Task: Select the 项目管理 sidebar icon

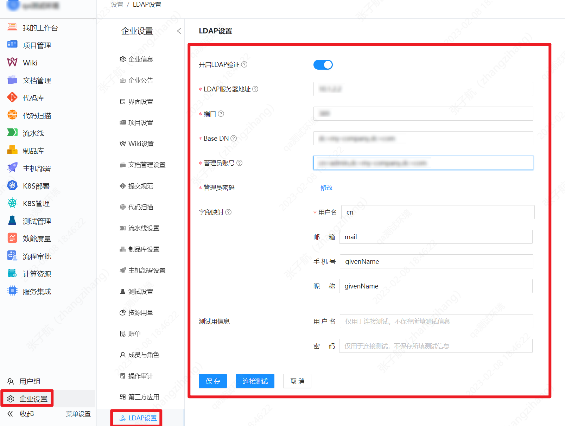Action: tap(37, 45)
